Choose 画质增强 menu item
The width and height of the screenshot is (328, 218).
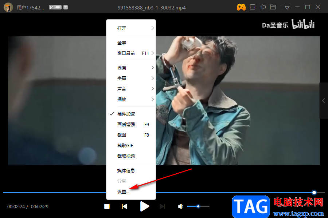pyautogui.click(x=131, y=124)
